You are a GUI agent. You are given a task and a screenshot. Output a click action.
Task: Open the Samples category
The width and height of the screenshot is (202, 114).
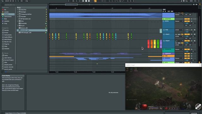(7, 48)
